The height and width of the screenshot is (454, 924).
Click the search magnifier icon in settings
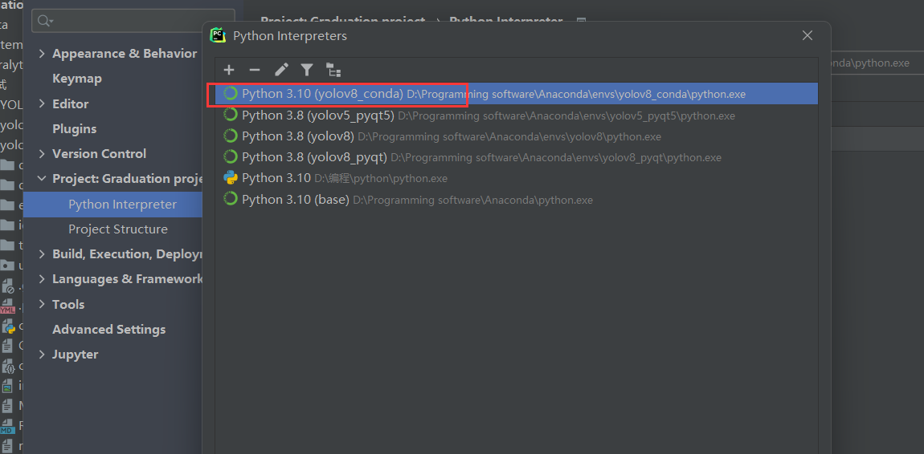pos(45,21)
